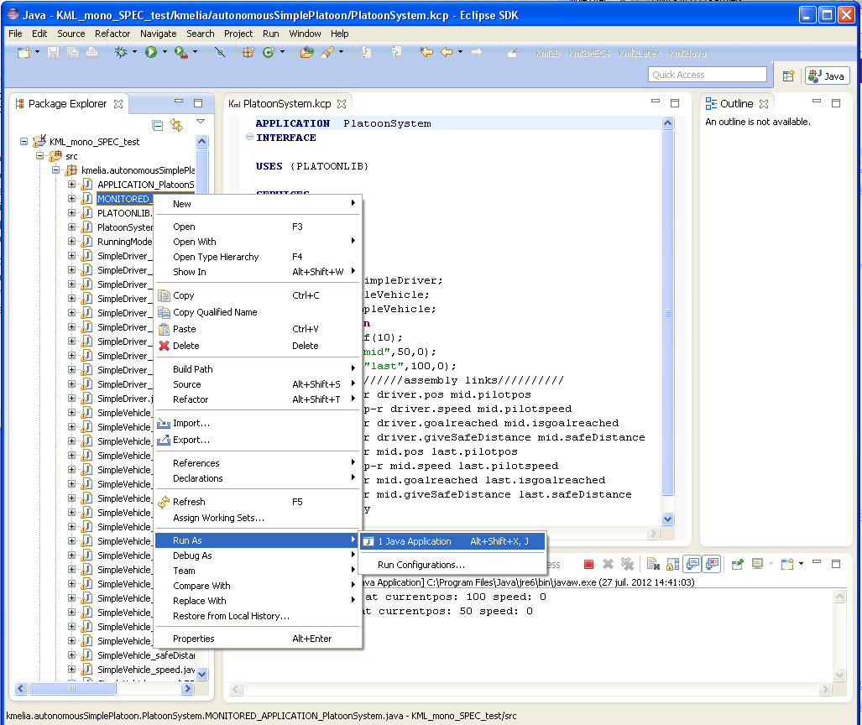Toggle show console on standard output change
Viewport: 862px width, 725px height.
[x=692, y=565]
